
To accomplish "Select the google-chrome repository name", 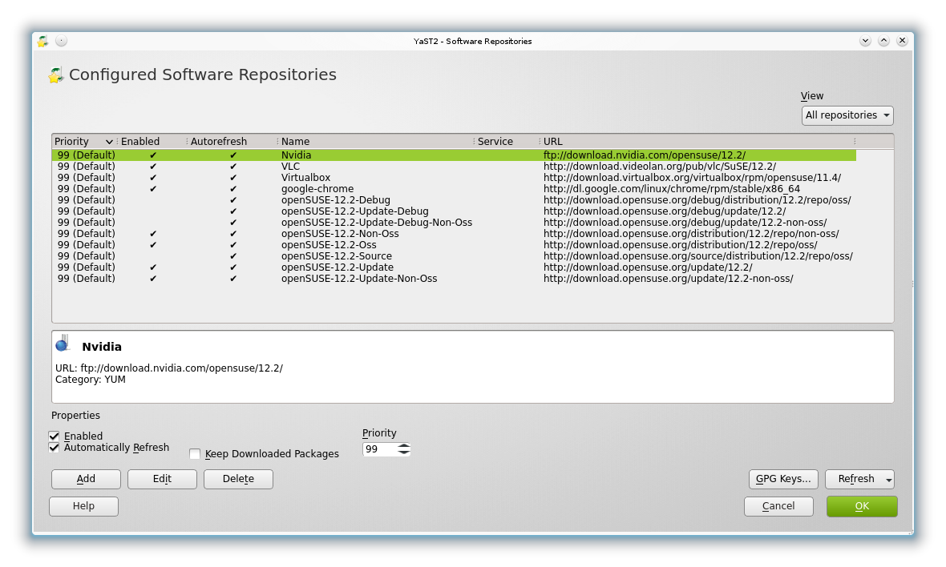I will [317, 188].
